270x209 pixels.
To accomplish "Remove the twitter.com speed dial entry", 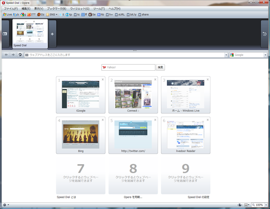I will coord(155,120).
